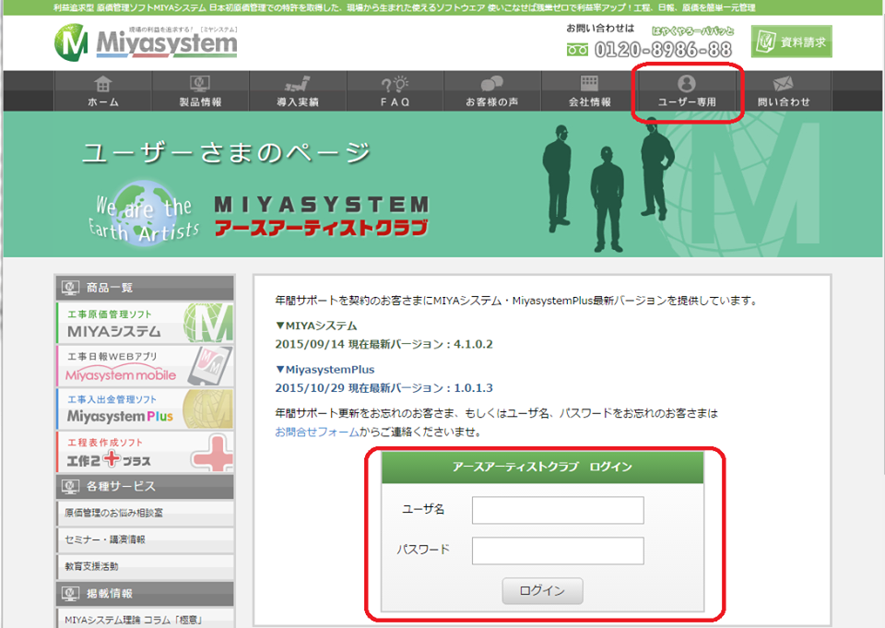Open the 教育支援活動 link

coord(145,566)
